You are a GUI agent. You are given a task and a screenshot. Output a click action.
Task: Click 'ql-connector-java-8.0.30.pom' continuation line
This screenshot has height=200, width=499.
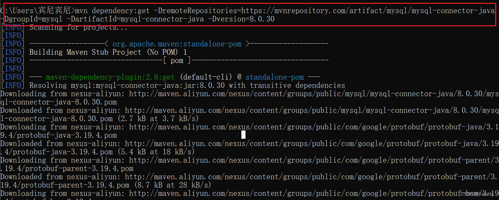tap(59, 102)
